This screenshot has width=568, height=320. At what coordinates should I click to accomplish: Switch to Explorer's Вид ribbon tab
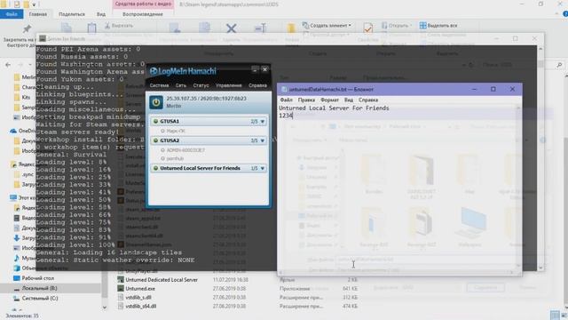tap(101, 14)
